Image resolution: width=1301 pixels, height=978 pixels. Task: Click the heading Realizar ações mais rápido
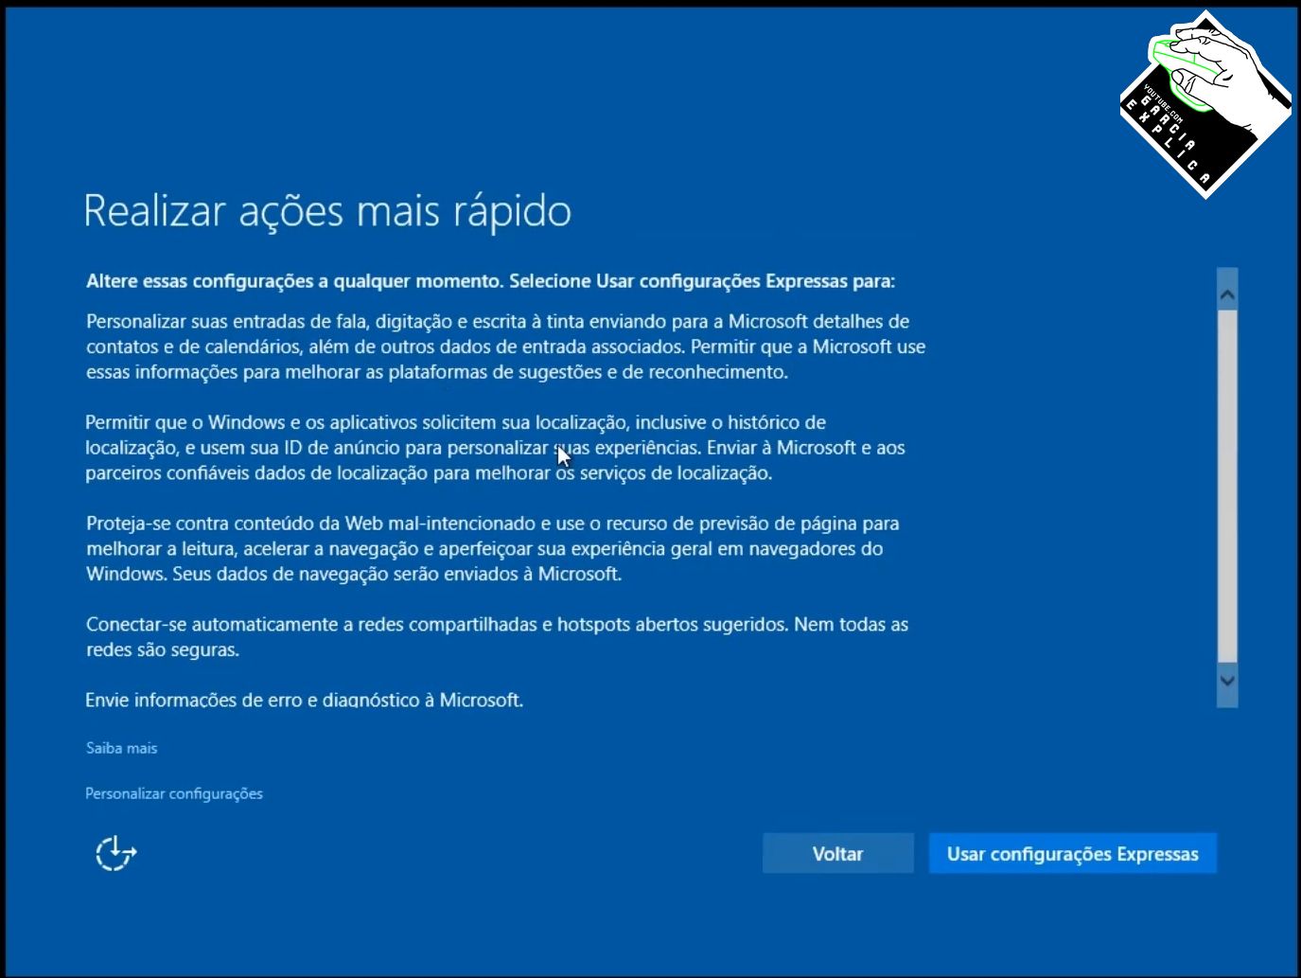coord(327,210)
